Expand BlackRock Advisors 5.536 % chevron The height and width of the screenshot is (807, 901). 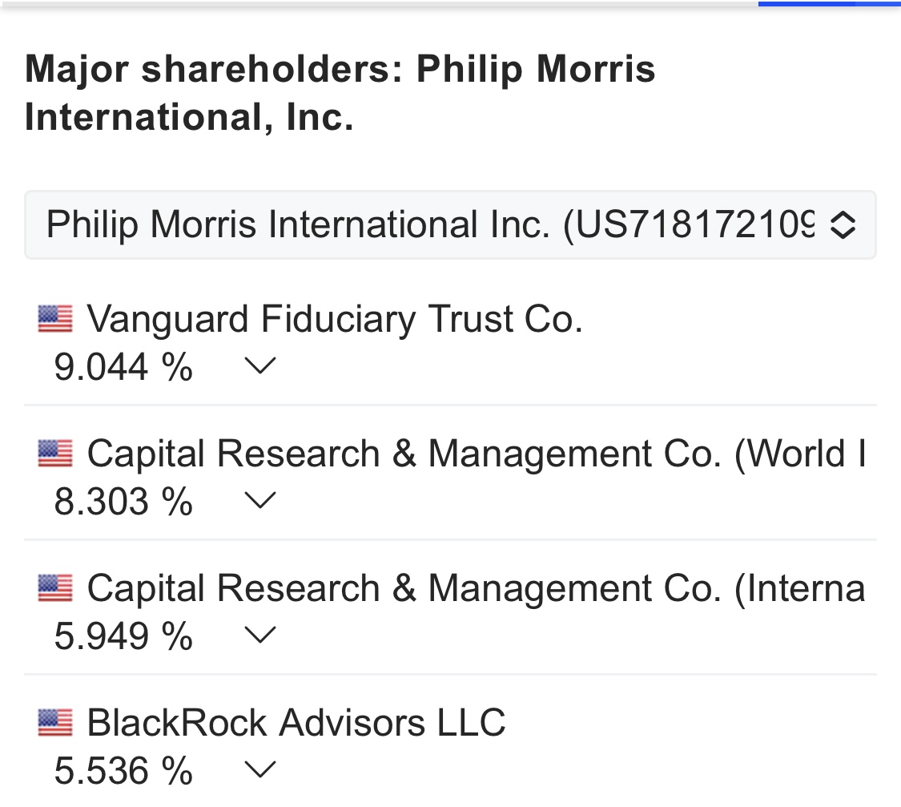[259, 771]
